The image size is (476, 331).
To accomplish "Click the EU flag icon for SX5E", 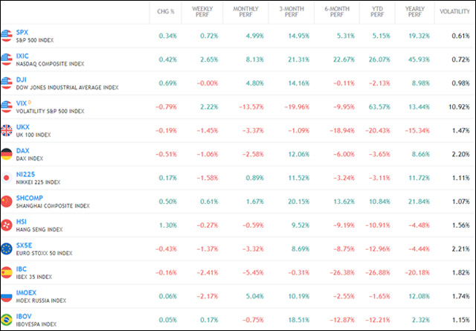I will coord(7,250).
